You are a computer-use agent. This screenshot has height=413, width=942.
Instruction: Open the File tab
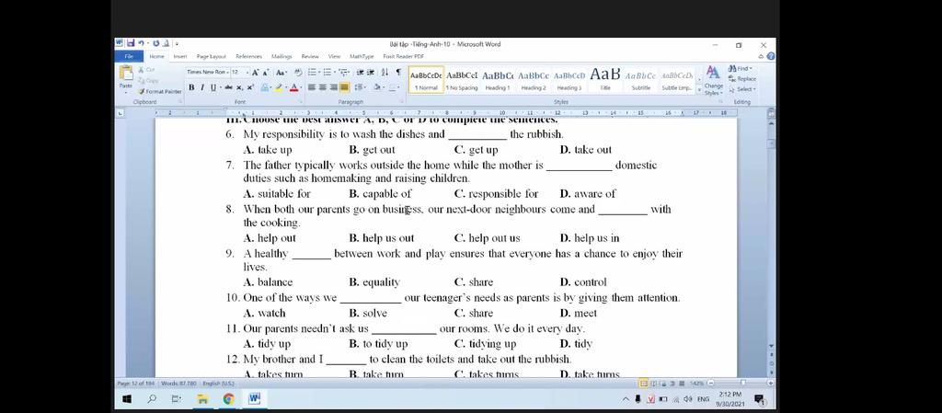(129, 56)
